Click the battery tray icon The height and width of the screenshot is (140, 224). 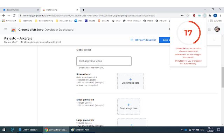click(197, 130)
